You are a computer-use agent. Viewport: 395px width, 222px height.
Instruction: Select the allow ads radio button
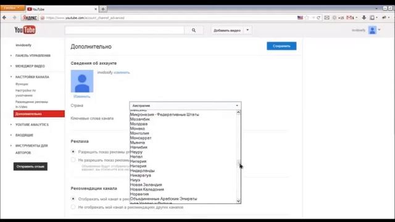point(73,152)
